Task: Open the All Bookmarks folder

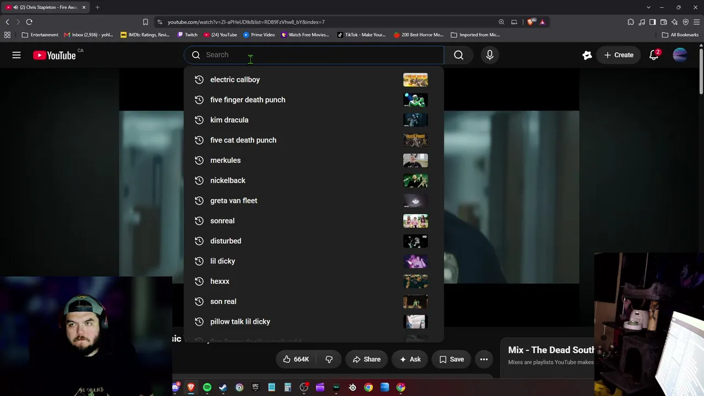Action: click(x=680, y=35)
